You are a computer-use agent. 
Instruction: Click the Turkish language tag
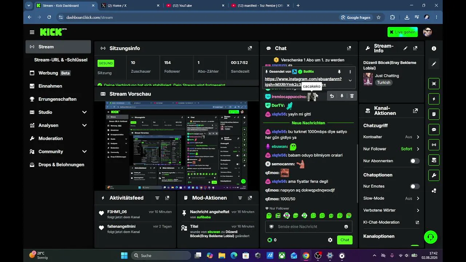384,83
